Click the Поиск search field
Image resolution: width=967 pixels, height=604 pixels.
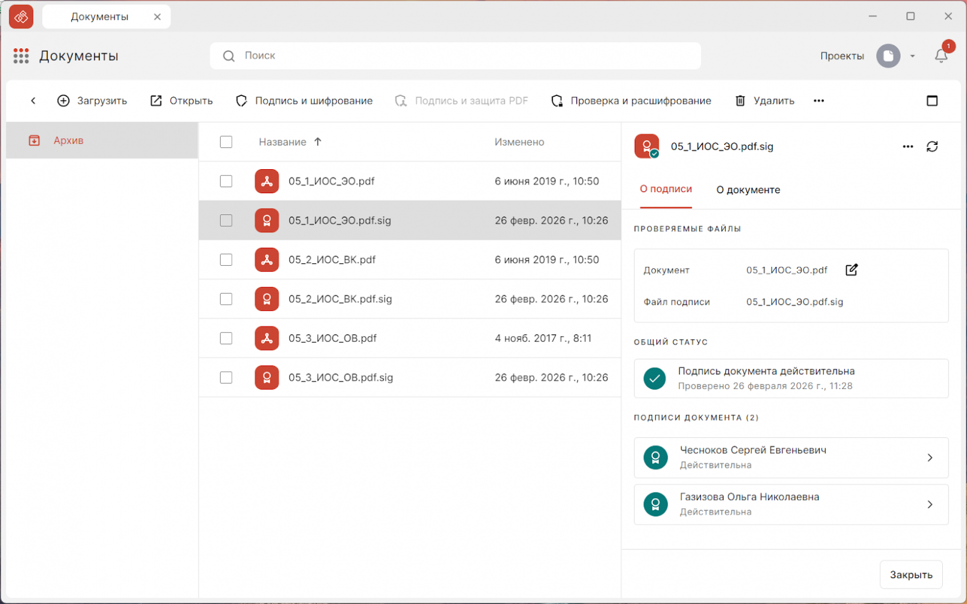(456, 56)
